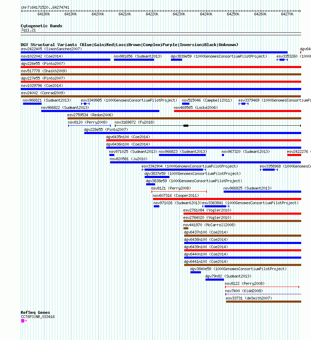Click esv2761084 (Vogler2010) label

coord(207,210)
